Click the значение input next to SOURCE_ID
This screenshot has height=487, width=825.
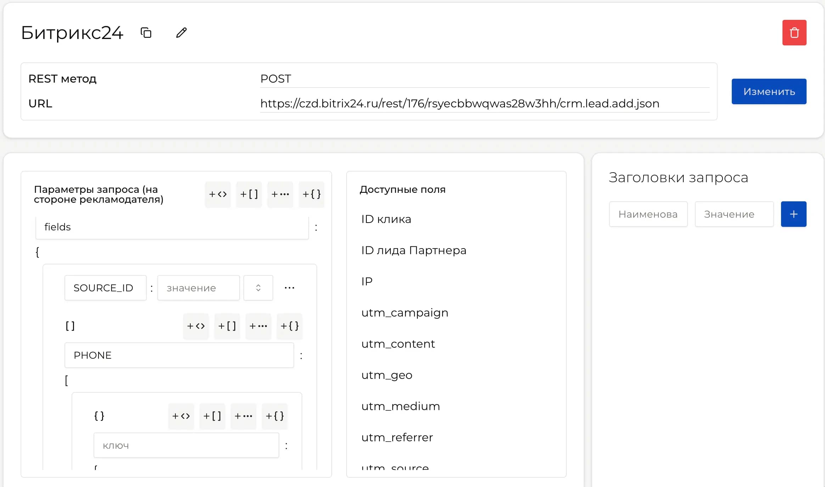pyautogui.click(x=198, y=287)
